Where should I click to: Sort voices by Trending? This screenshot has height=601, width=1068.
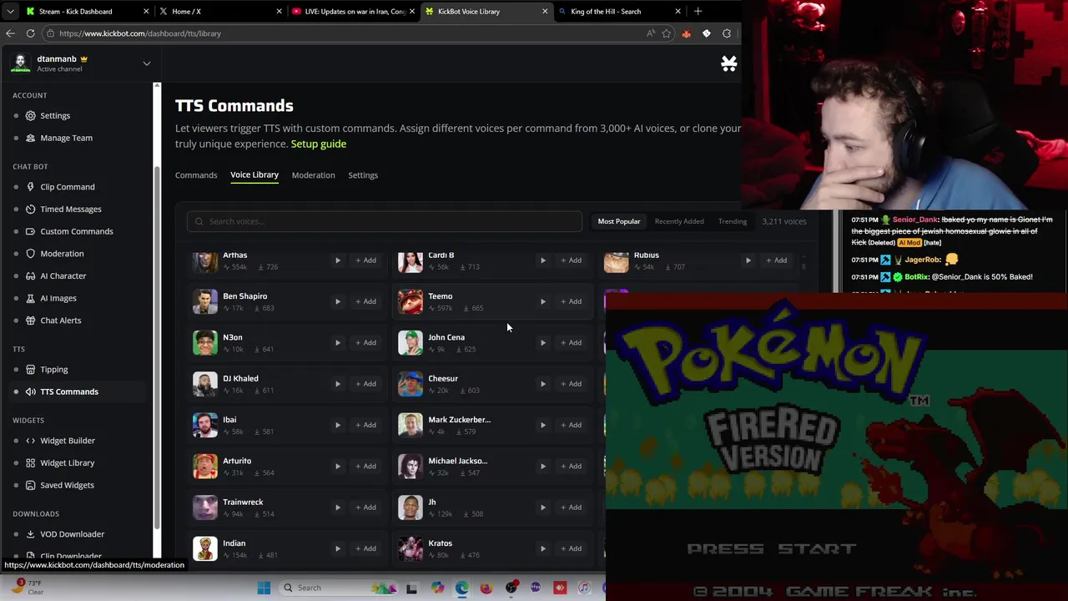pos(733,221)
